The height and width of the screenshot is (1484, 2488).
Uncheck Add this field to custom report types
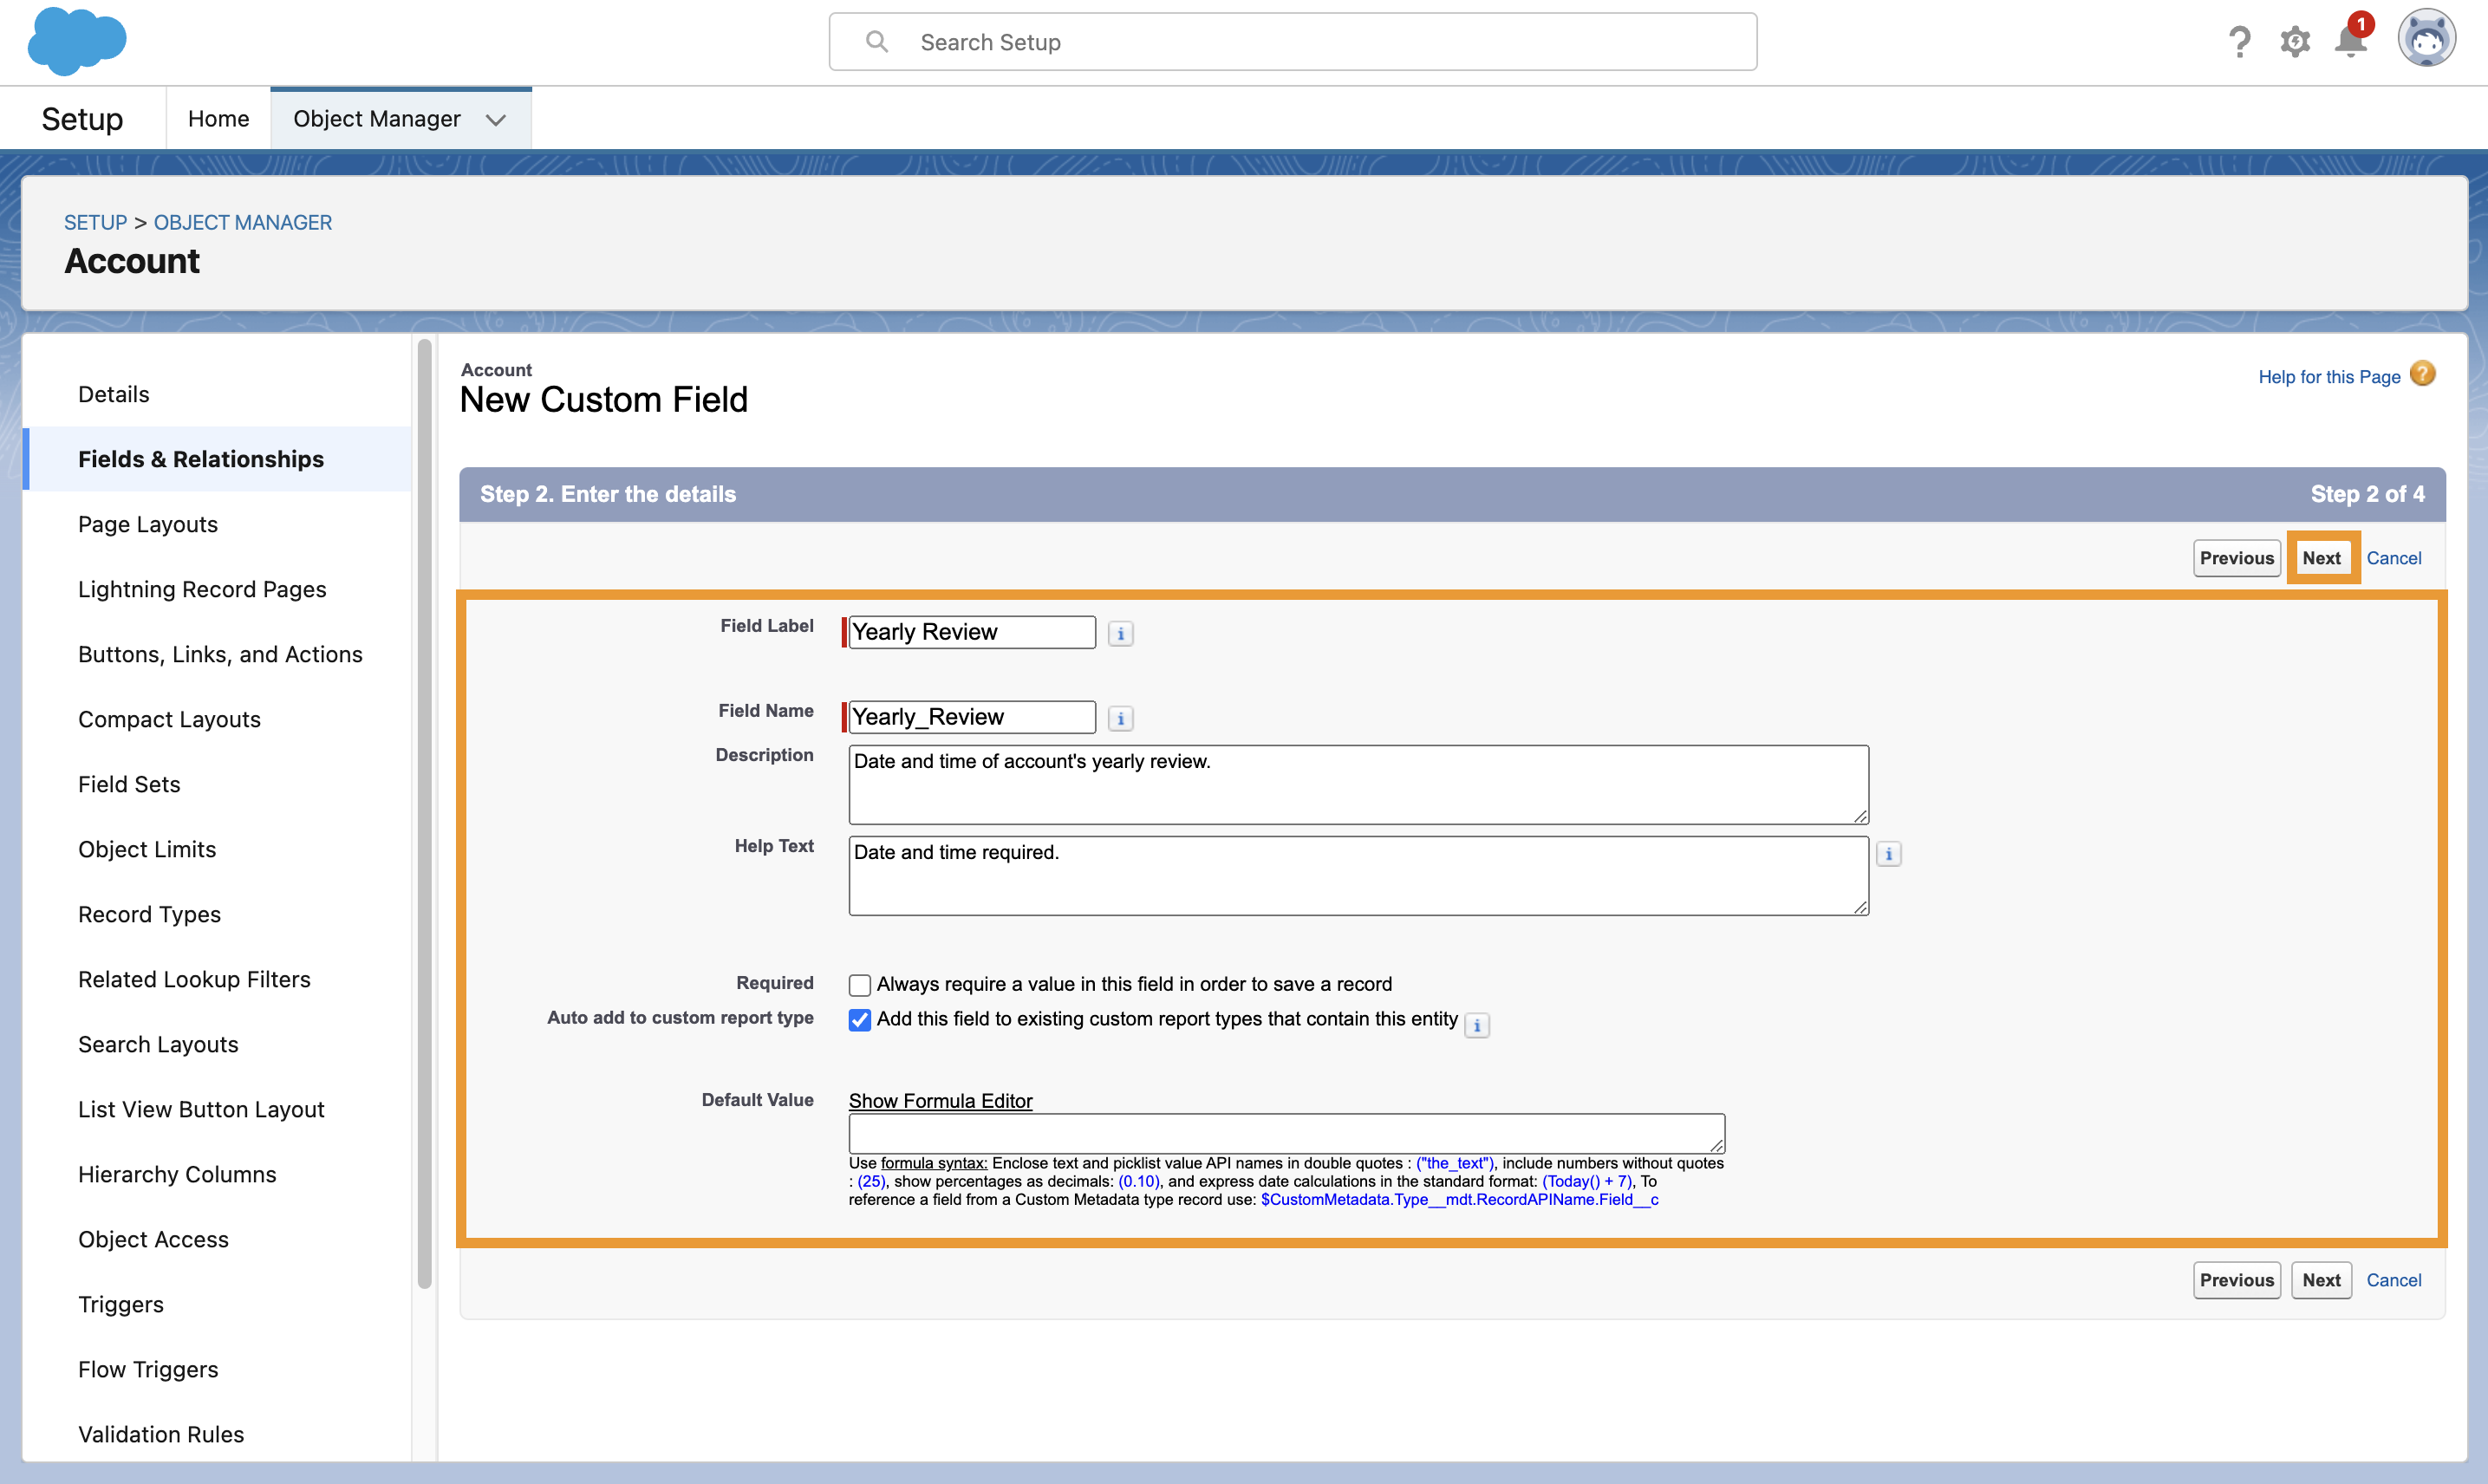click(859, 1020)
